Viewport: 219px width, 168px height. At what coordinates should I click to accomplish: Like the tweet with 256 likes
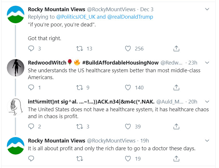[128, 48]
